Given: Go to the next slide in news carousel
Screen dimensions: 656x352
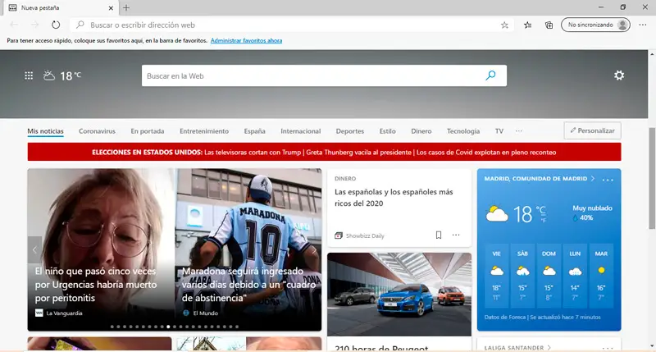Looking at the screenshot, I should [x=314, y=250].
